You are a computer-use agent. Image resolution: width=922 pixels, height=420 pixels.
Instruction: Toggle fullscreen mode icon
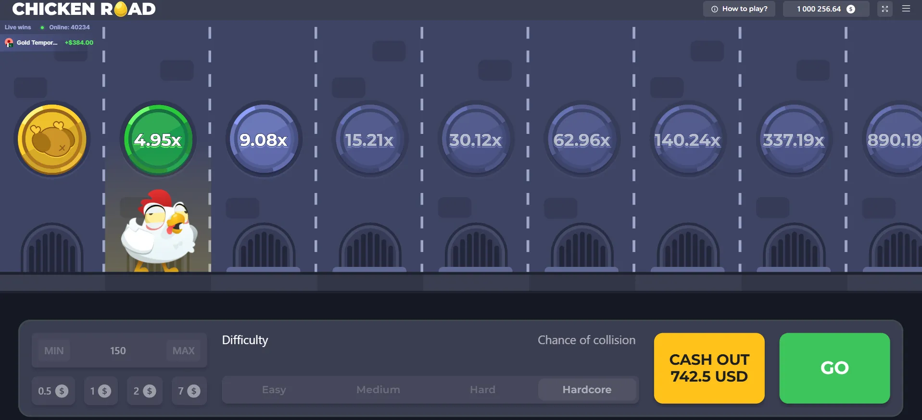pos(884,9)
